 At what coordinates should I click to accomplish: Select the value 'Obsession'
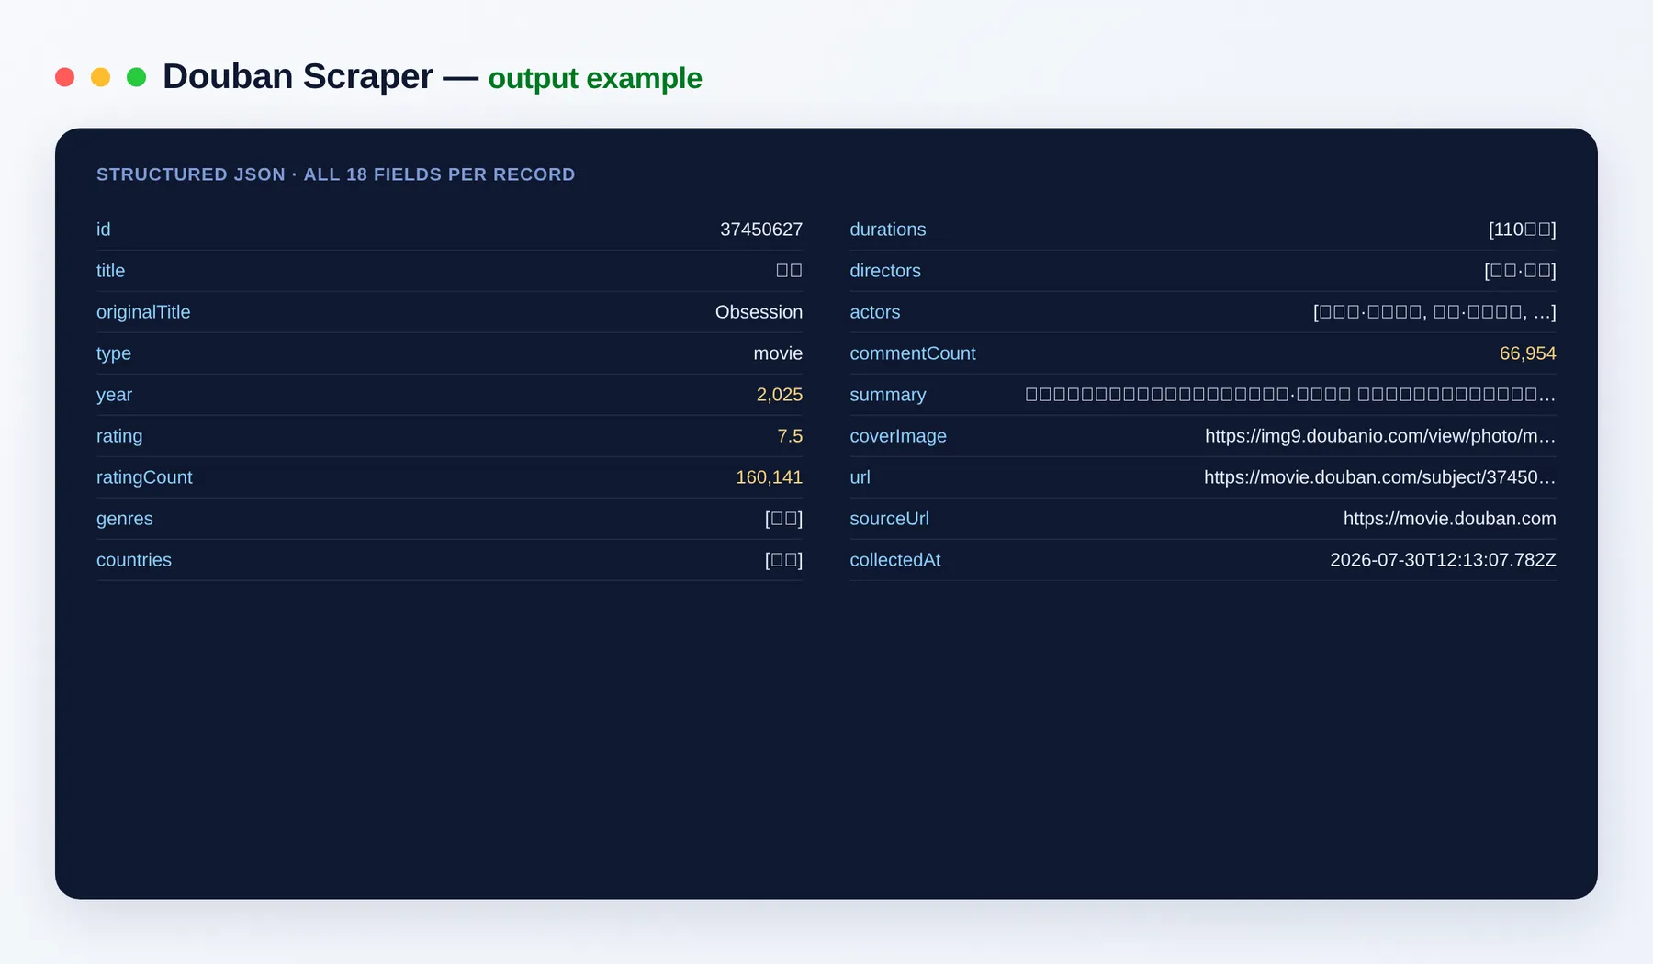tap(759, 312)
